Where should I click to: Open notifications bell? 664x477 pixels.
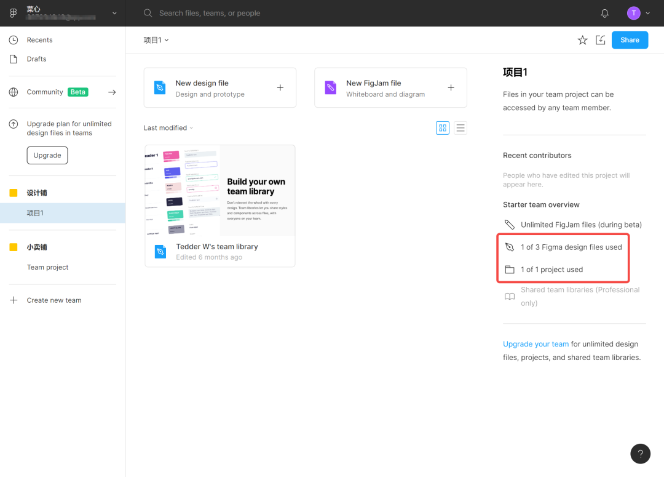coord(605,13)
